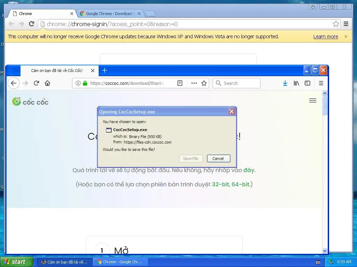
Task: Choose the 64-bit browser version link
Action: pyautogui.click(x=241, y=184)
